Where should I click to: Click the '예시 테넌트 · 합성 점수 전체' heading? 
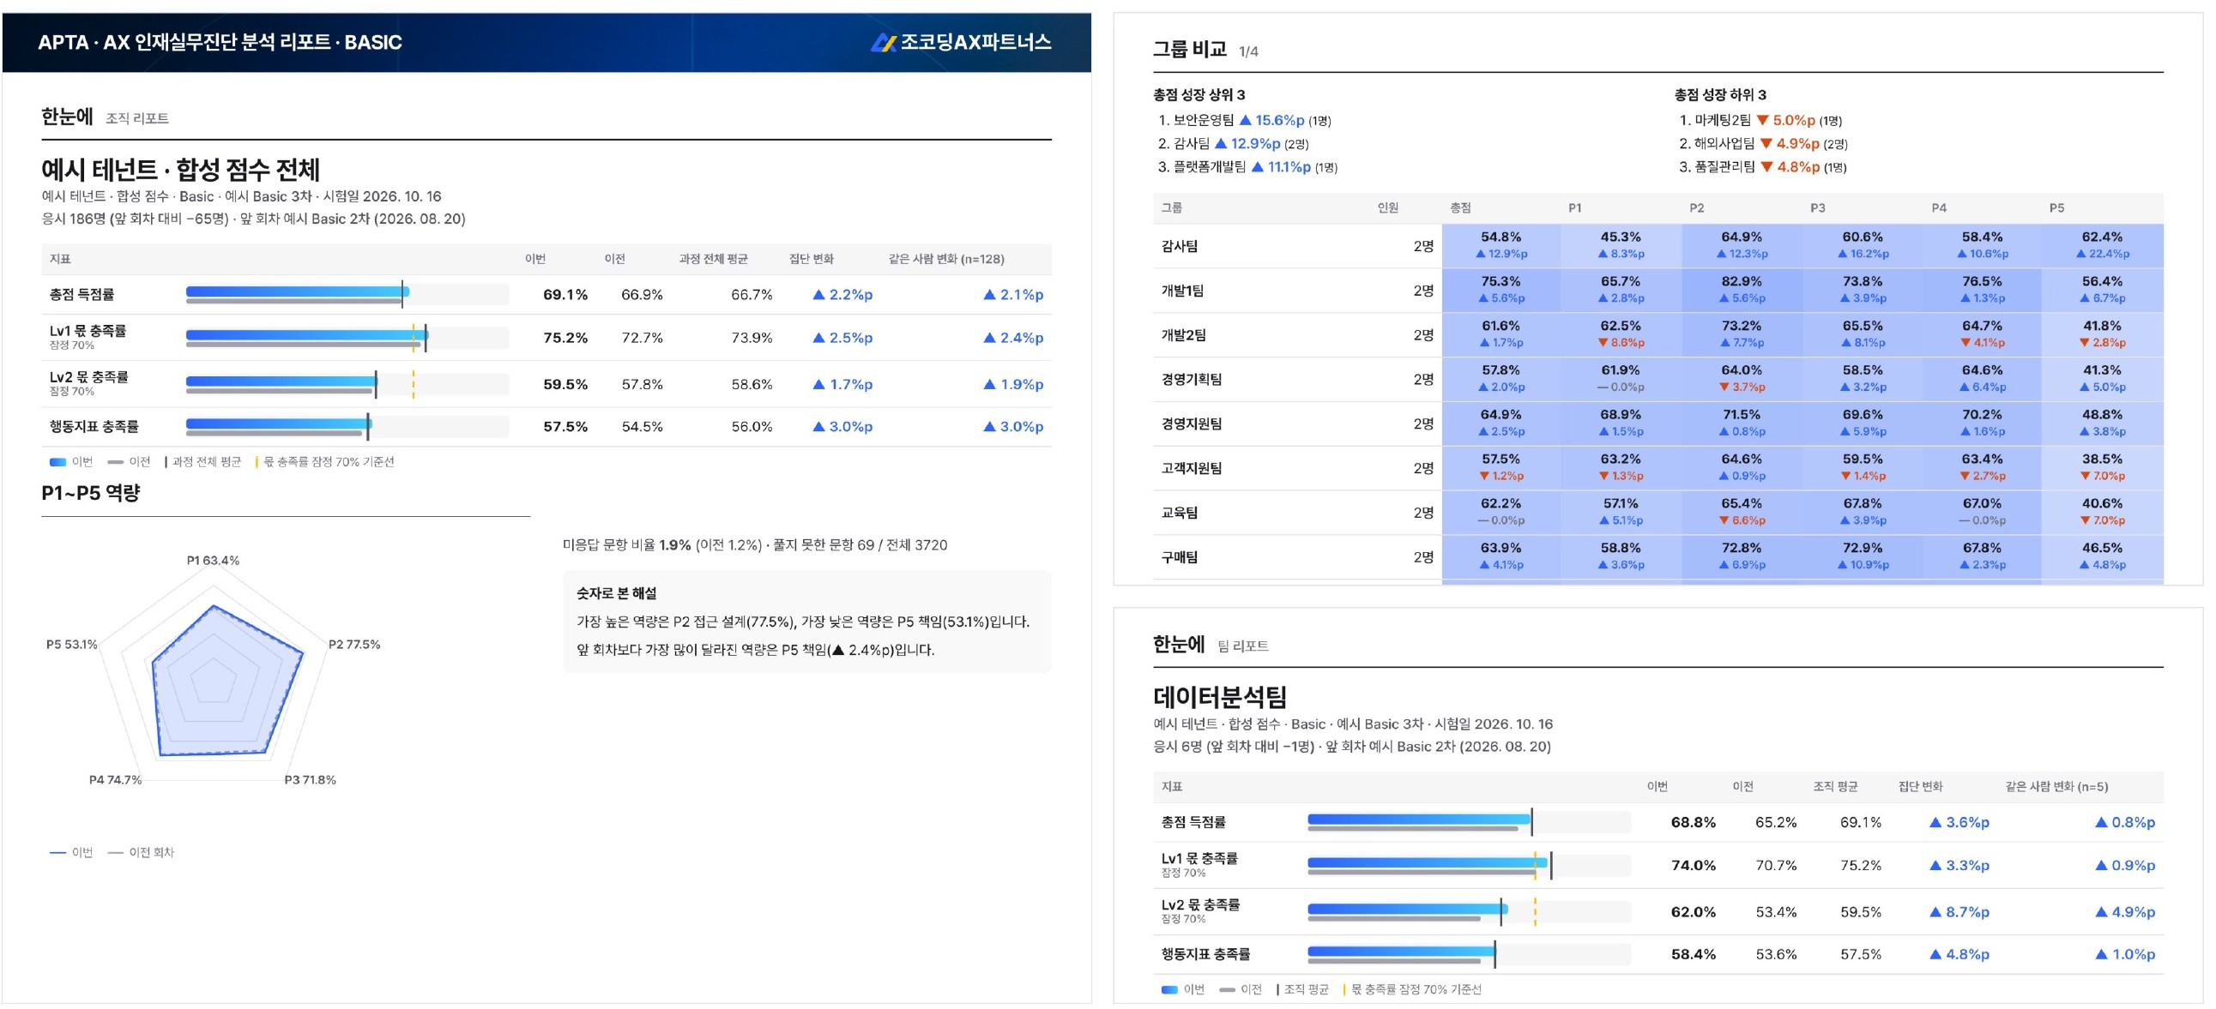click(x=181, y=170)
